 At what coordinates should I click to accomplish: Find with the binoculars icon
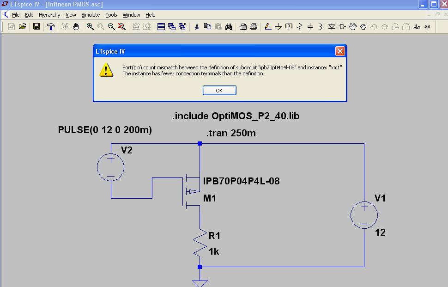(x=229, y=27)
